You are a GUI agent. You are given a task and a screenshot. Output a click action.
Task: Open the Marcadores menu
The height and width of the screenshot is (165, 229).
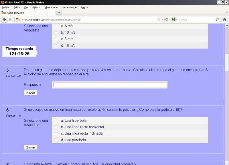coord(51,7)
